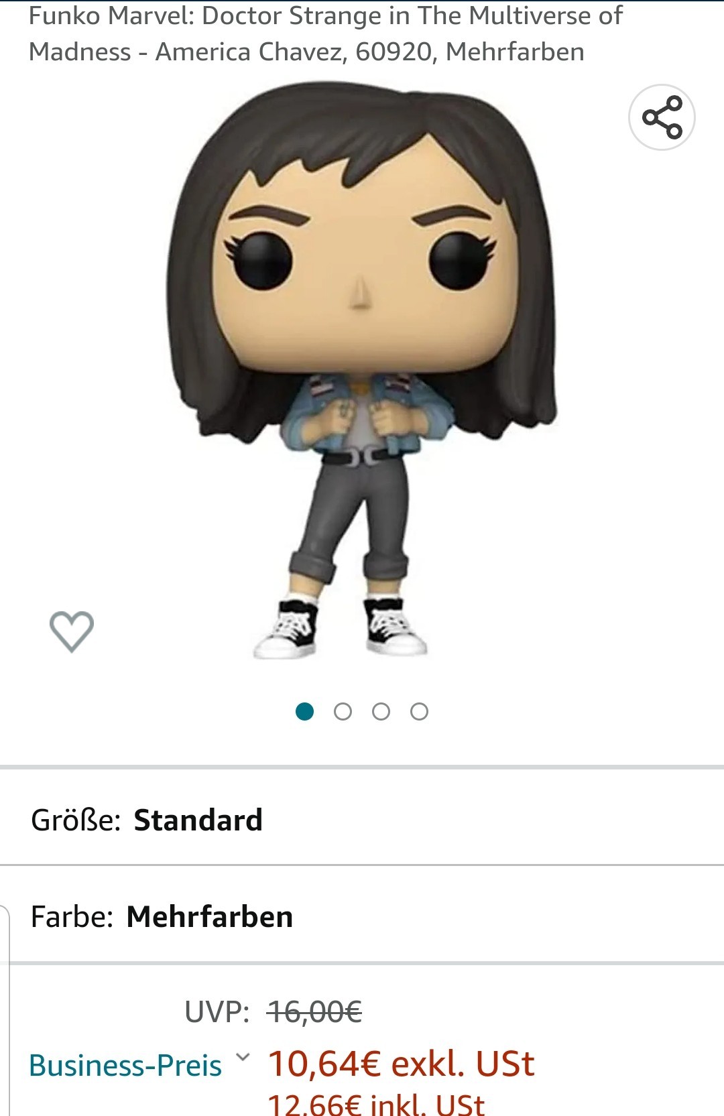Image resolution: width=724 pixels, height=1116 pixels.
Task: Tap the 10,64€ exkl. USt price
Action: (401, 1064)
